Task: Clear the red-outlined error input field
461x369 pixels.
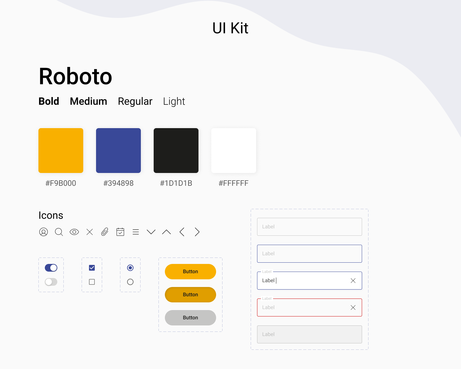Action: click(353, 307)
